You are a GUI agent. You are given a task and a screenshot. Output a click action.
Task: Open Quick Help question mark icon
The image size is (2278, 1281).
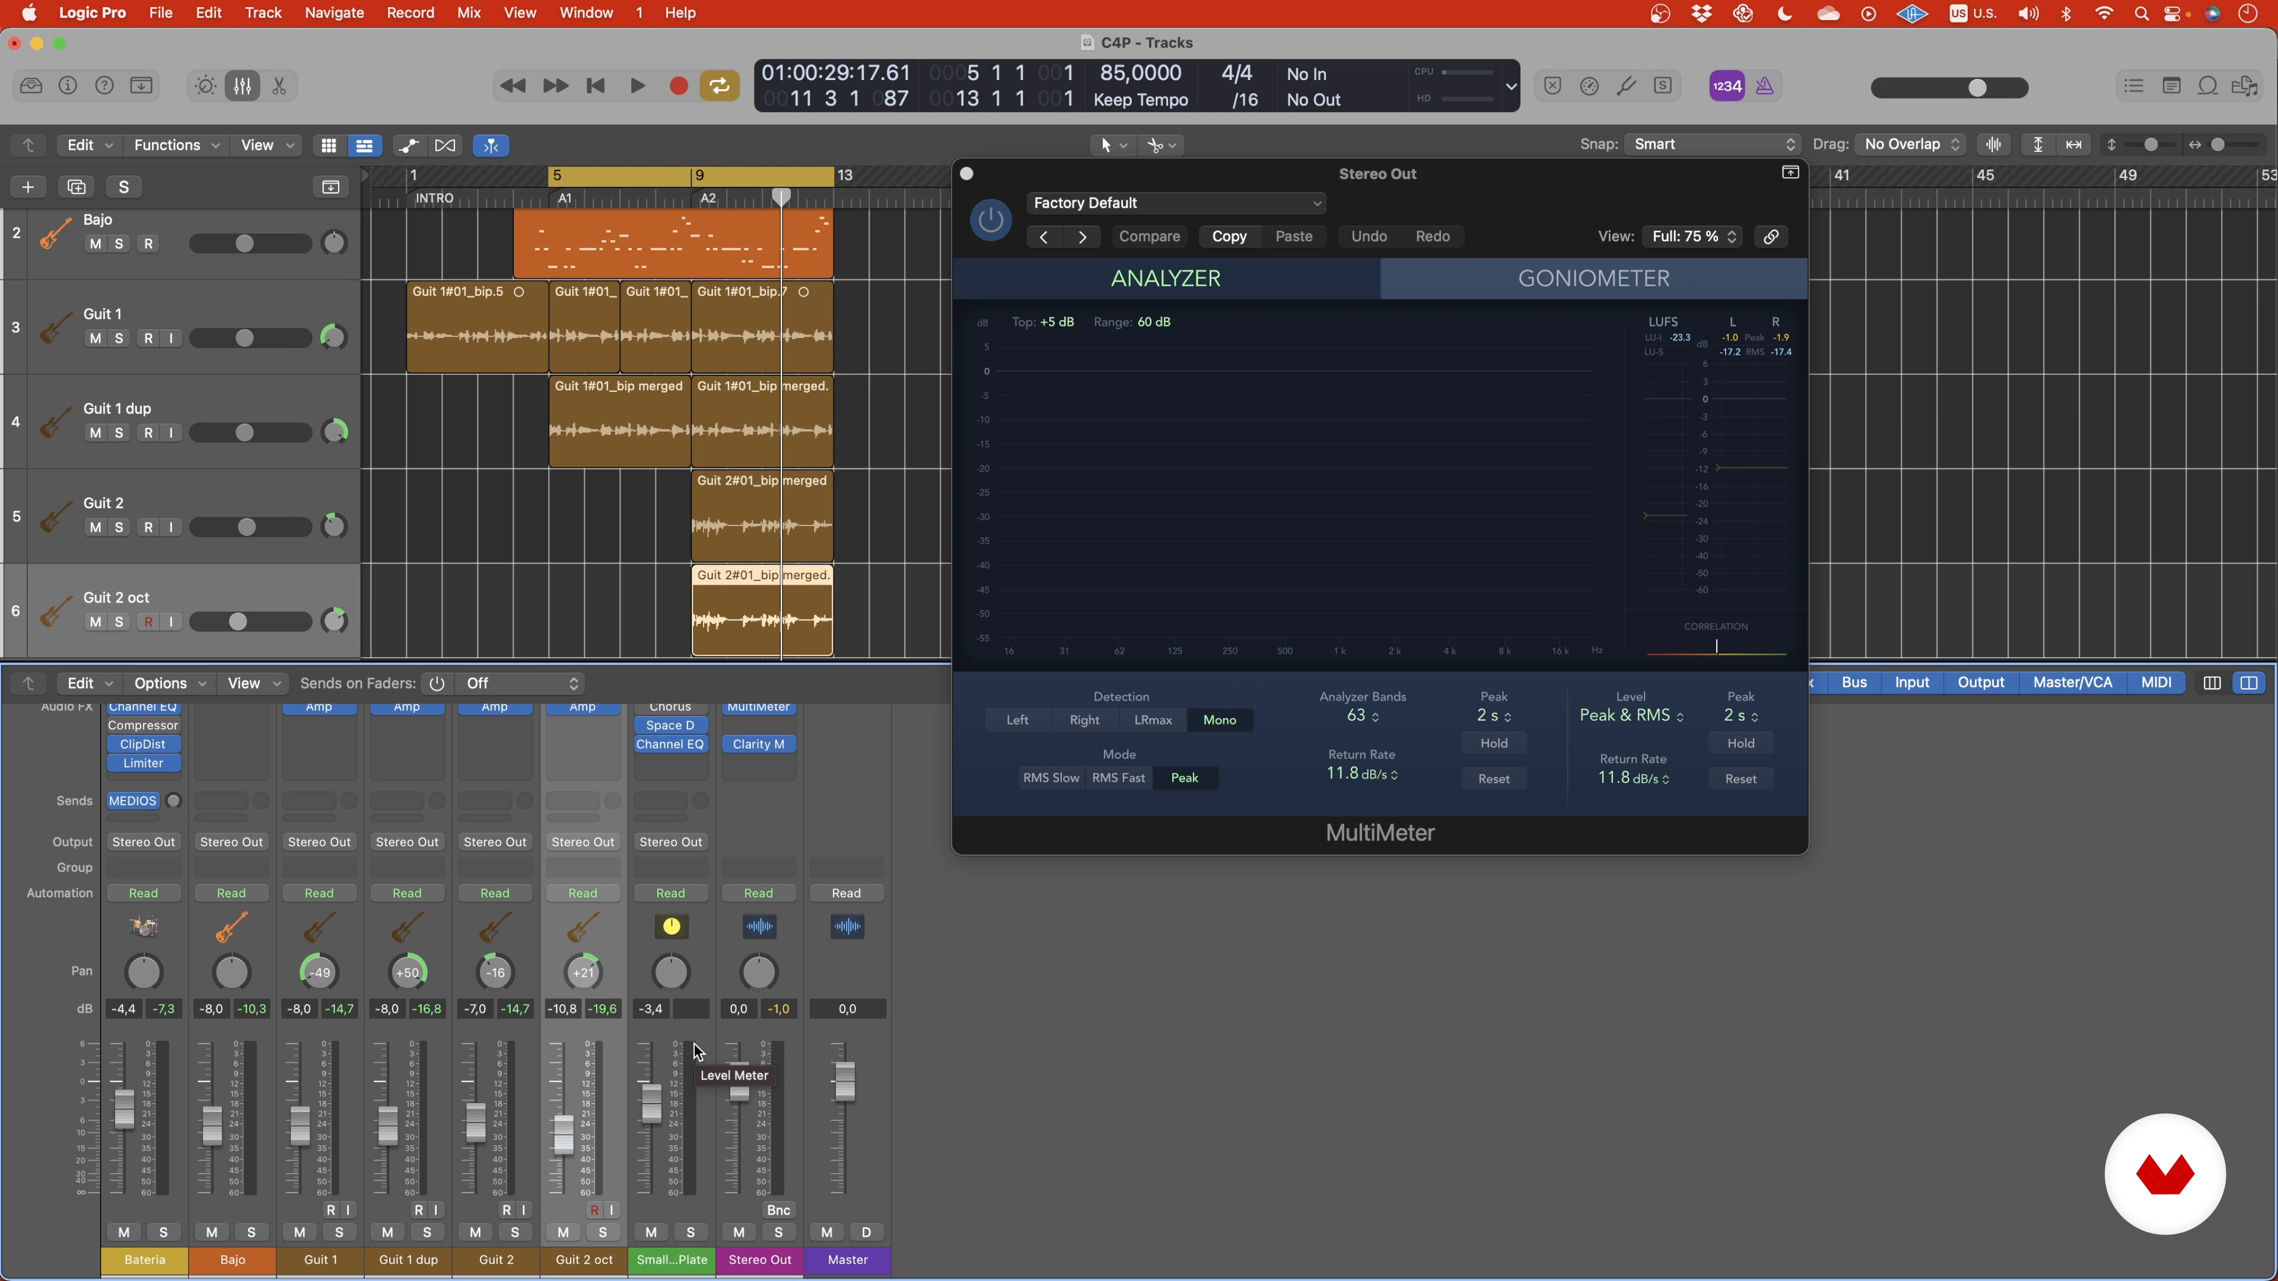tap(104, 86)
